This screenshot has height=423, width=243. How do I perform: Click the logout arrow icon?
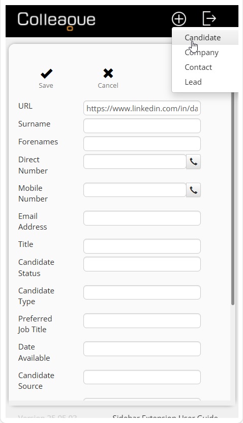point(209,18)
